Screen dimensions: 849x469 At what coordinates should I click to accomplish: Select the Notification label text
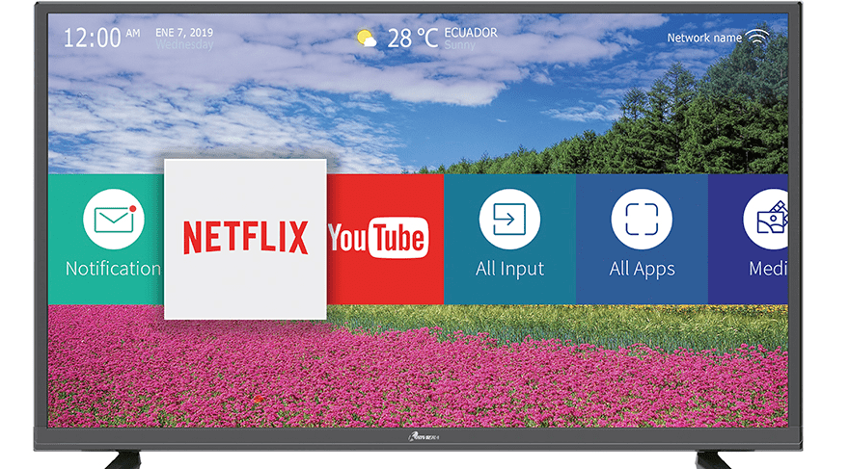point(113,269)
